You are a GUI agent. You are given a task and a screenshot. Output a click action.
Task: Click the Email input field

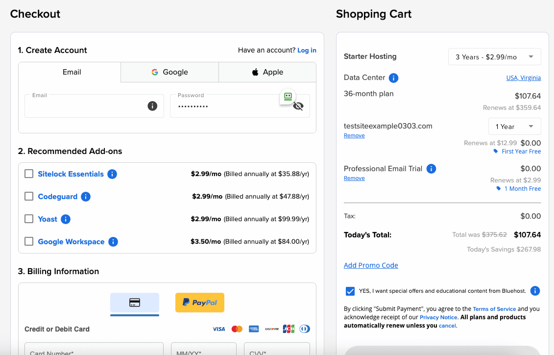[94, 106]
